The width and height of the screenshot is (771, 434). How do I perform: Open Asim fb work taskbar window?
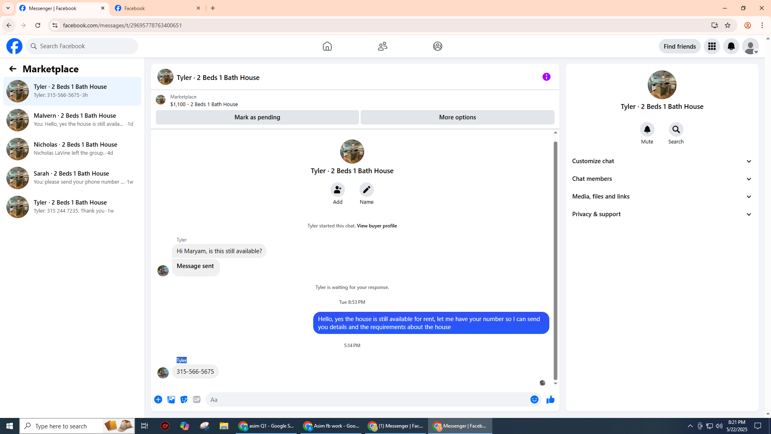coord(331,426)
